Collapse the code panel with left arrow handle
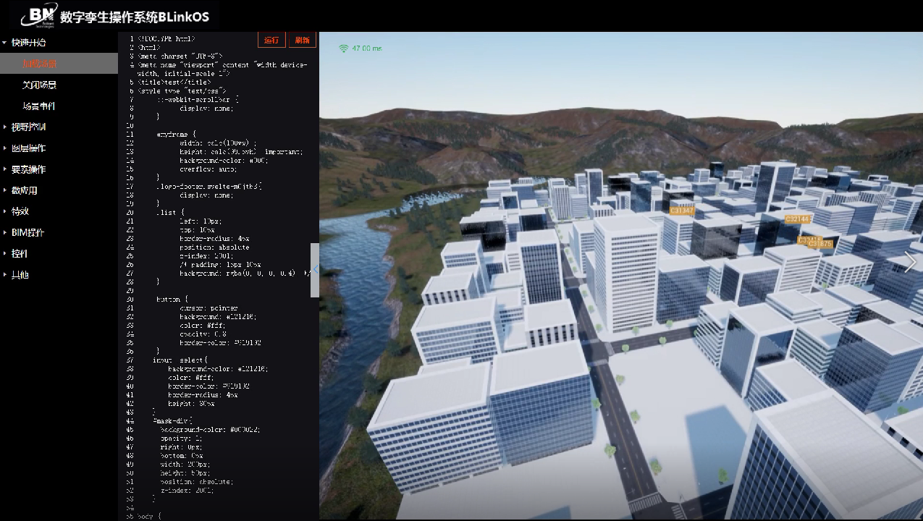The height and width of the screenshot is (521, 923). (x=315, y=270)
